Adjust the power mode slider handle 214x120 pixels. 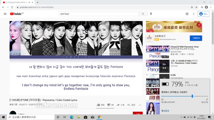[x=192, y=96]
